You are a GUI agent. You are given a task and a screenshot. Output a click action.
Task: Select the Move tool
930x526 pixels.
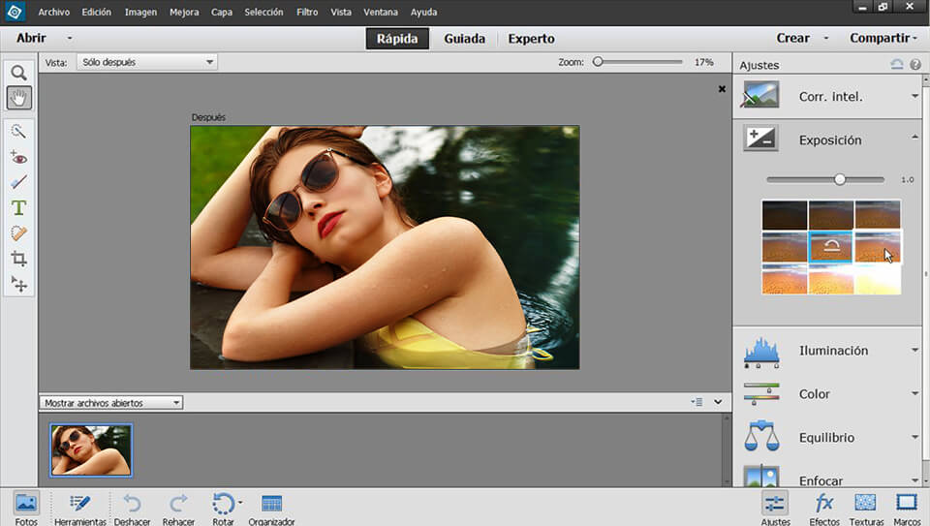tap(18, 285)
